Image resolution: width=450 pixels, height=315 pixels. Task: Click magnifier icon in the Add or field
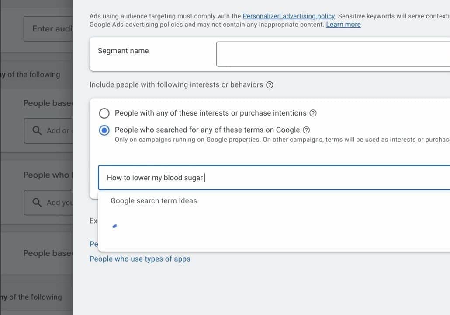(x=38, y=130)
